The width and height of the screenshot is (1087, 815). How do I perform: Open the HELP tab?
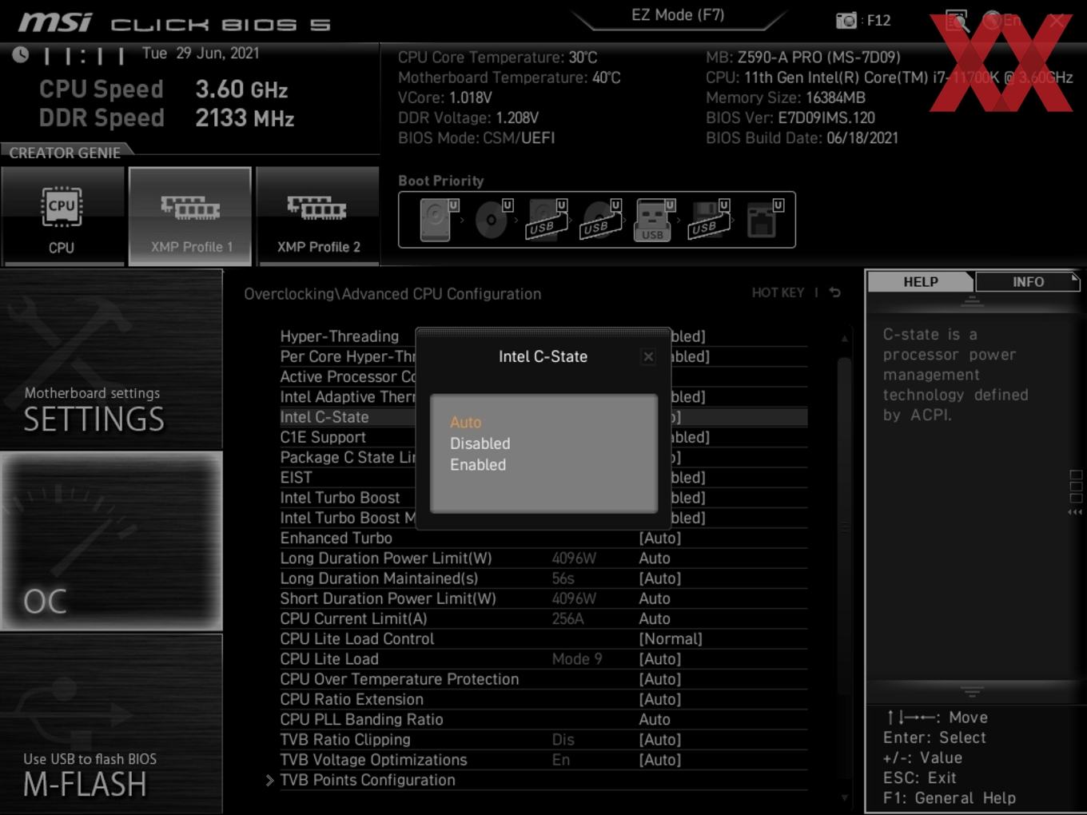[920, 282]
